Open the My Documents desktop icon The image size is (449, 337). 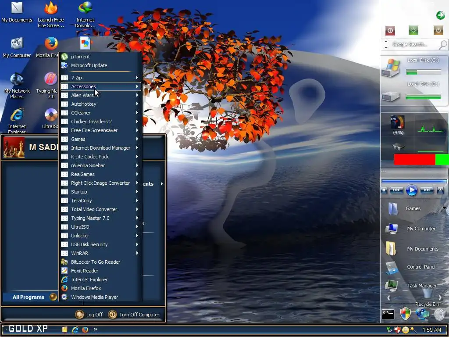(x=17, y=11)
